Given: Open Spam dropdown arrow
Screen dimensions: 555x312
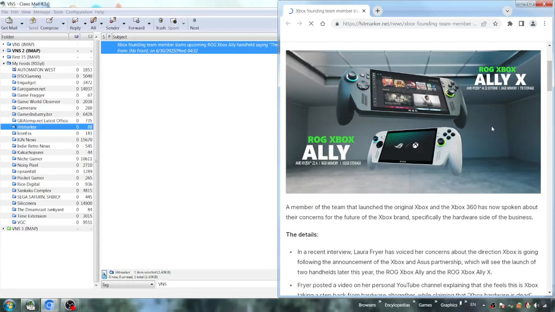Looking at the screenshot, I should click(x=183, y=24).
